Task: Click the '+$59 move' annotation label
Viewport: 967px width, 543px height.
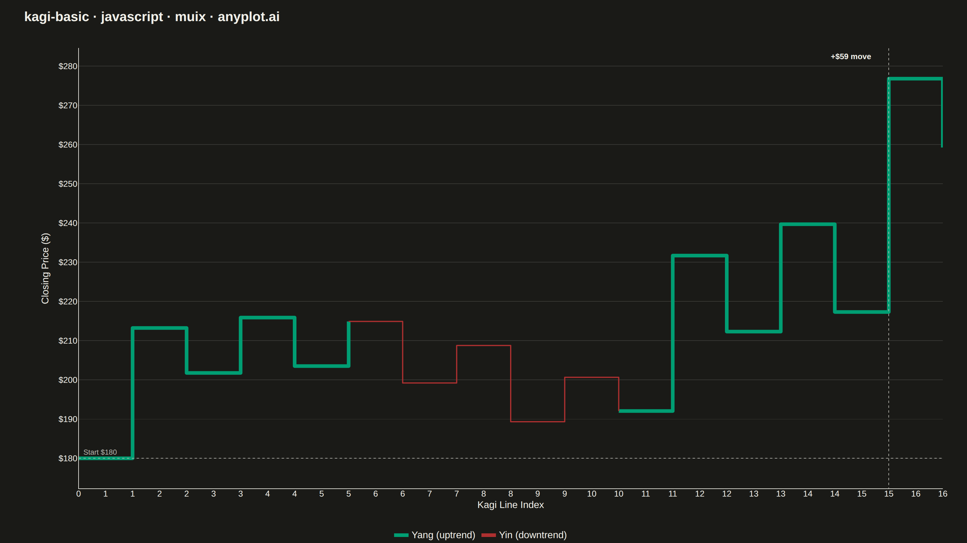Action: click(851, 57)
